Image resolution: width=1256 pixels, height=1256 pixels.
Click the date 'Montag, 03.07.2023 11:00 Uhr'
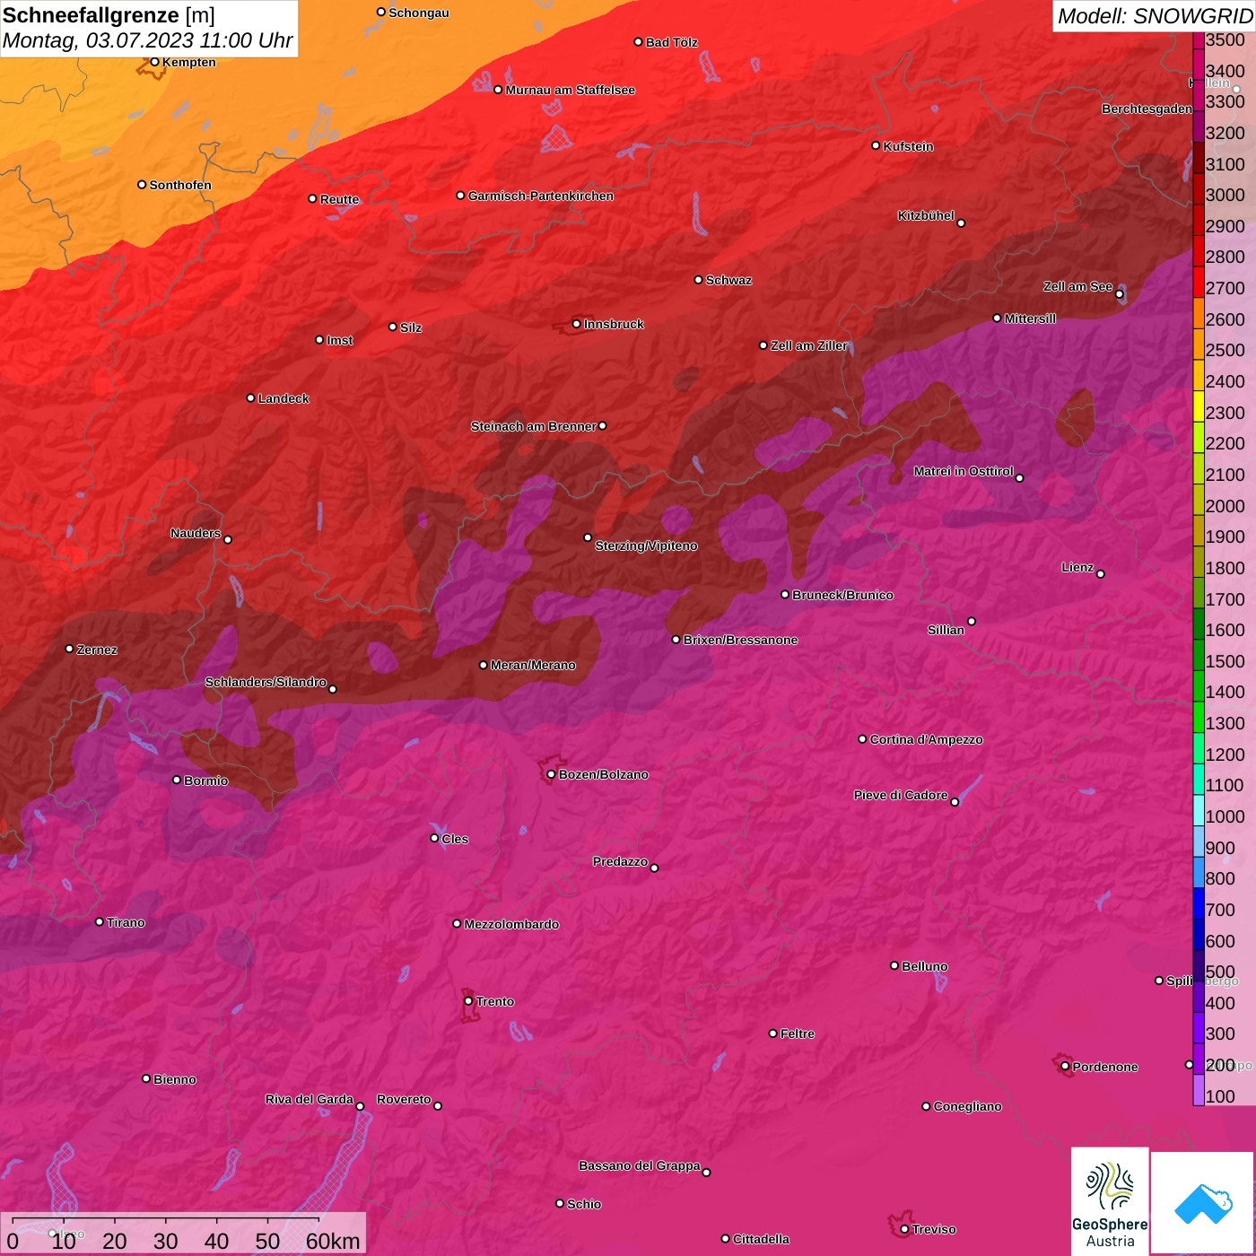[148, 40]
